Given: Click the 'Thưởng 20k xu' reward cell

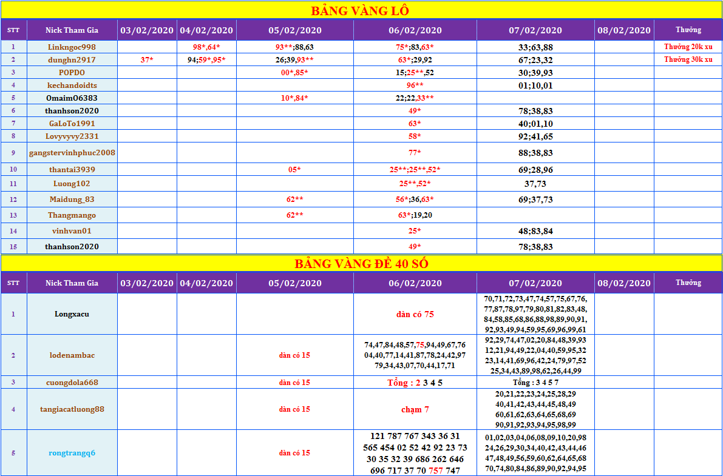Looking at the screenshot, I should (x=688, y=47).
